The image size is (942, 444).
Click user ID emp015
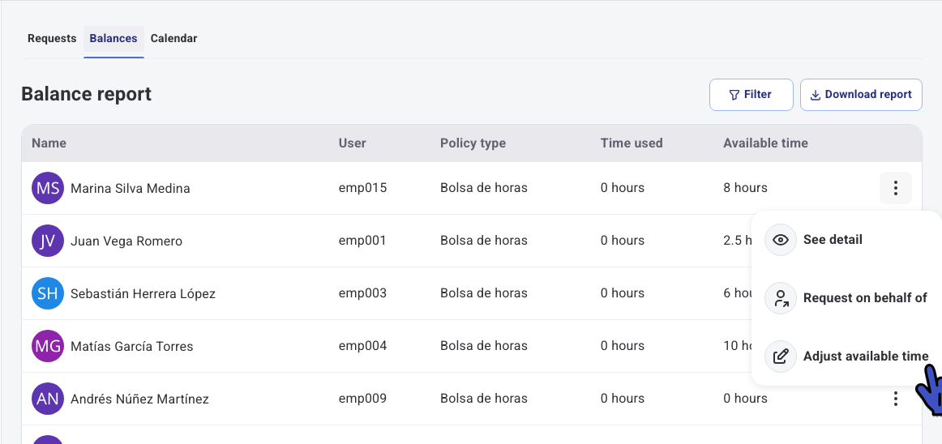(363, 188)
